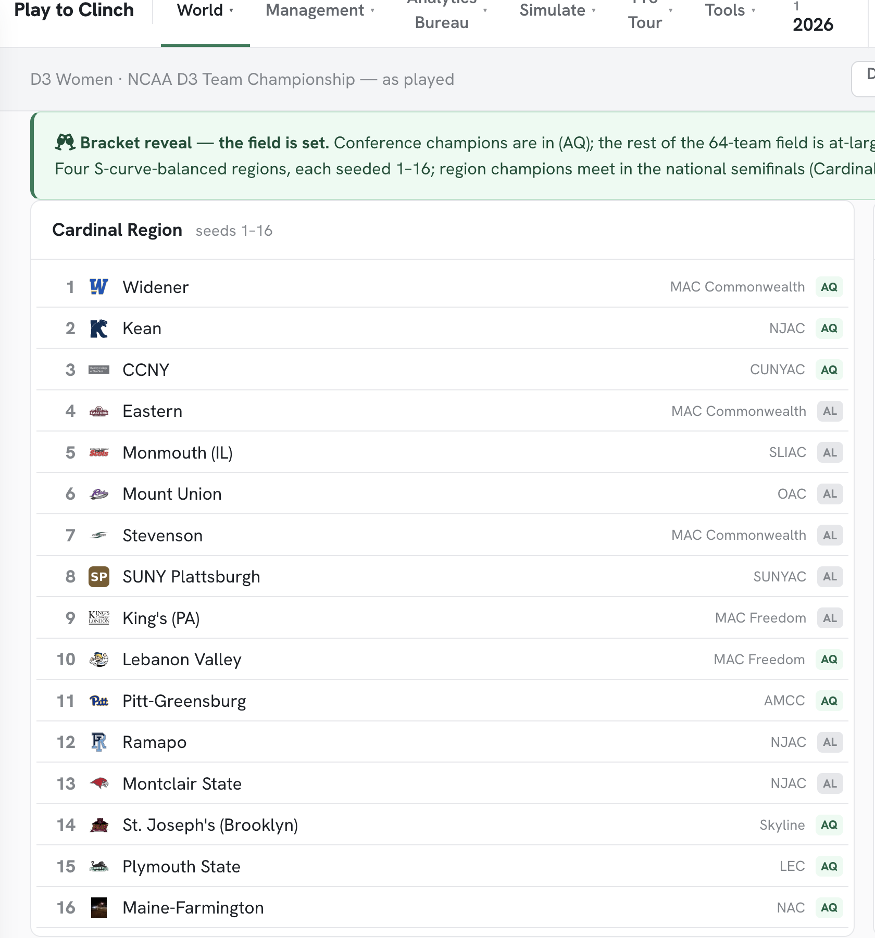Open the Simulate dropdown menu
Screen dimensions: 875x938
coord(558,10)
